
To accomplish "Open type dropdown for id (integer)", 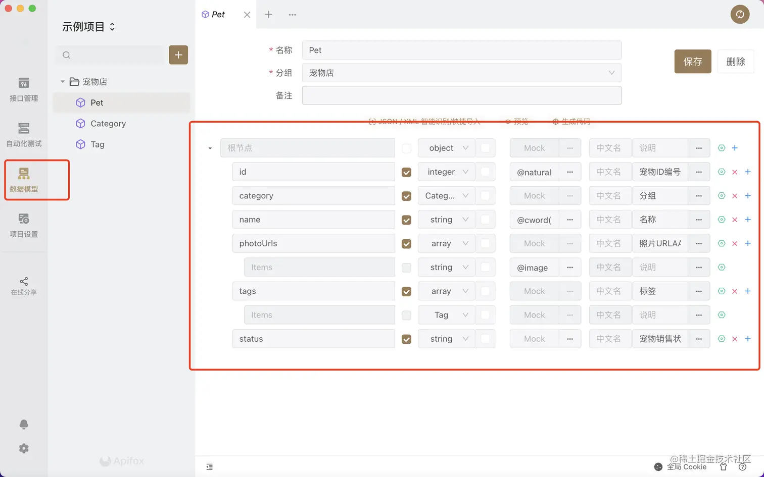I will [x=446, y=172].
